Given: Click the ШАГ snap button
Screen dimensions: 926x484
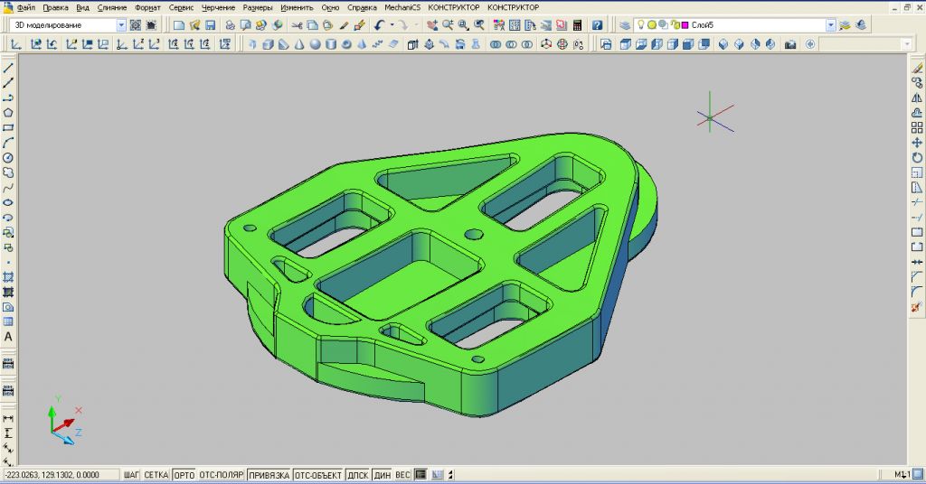Looking at the screenshot, I should [131, 475].
